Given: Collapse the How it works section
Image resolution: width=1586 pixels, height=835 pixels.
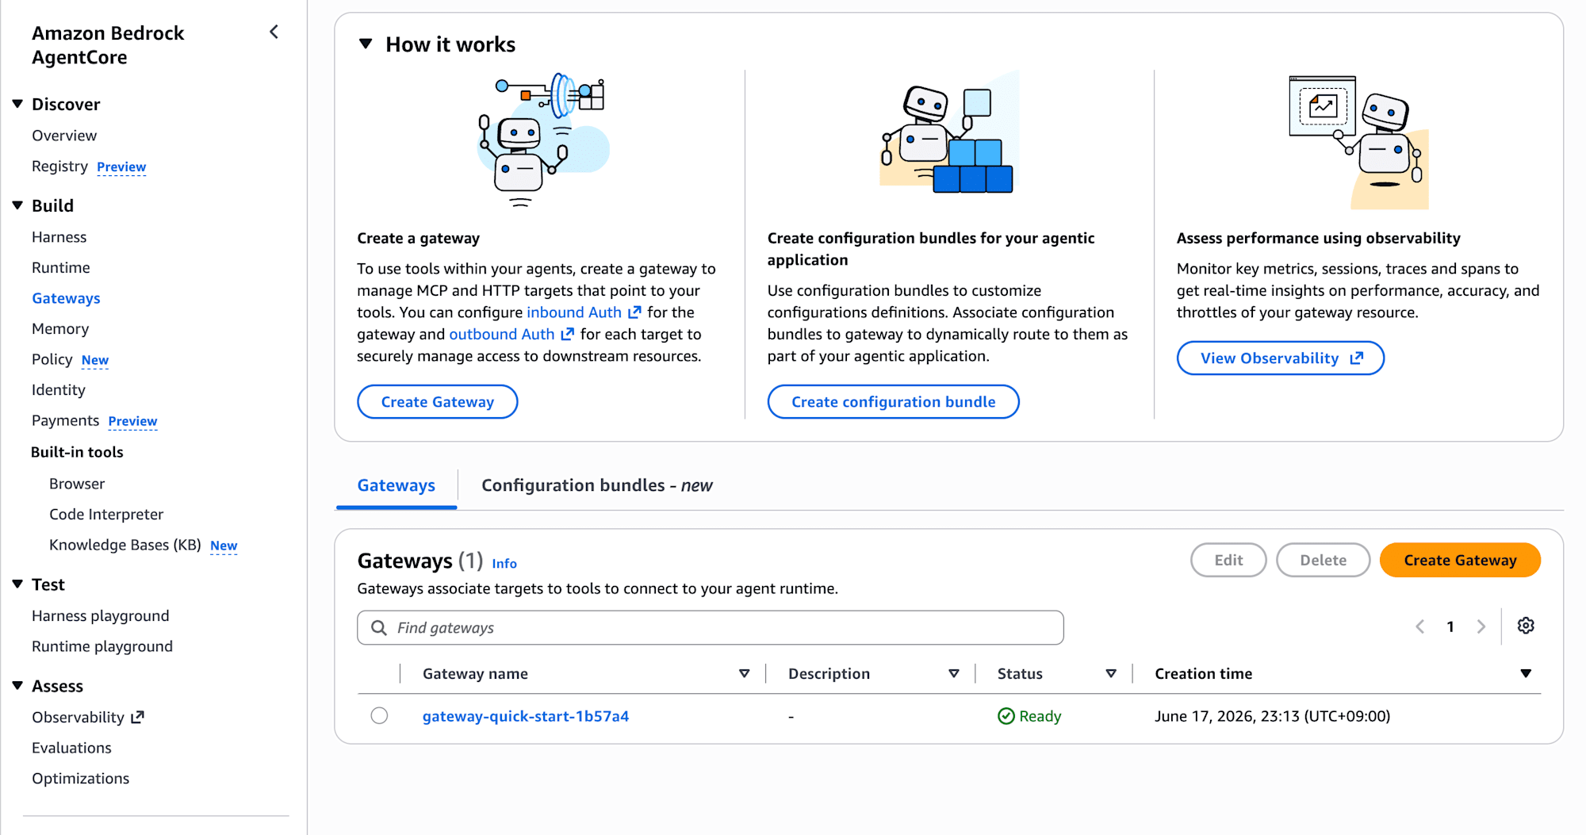Looking at the screenshot, I should (x=366, y=44).
